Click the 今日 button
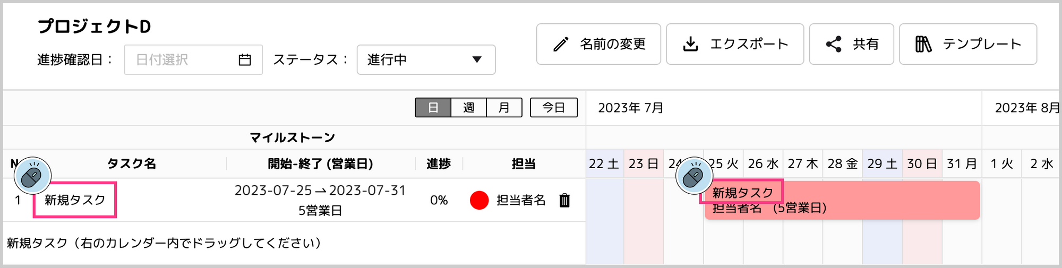Image resolution: width=1062 pixels, height=268 pixels. 553,108
